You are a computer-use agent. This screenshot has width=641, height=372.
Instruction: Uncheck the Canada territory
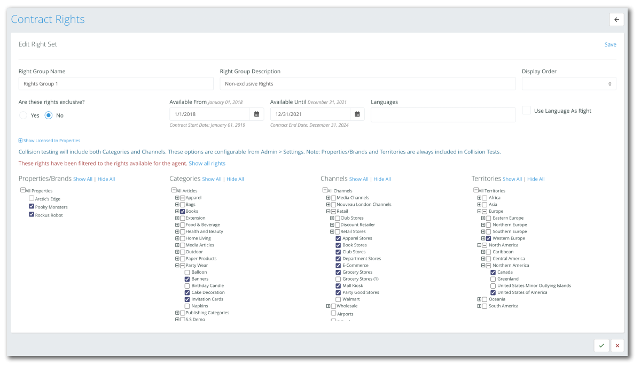[493, 272]
